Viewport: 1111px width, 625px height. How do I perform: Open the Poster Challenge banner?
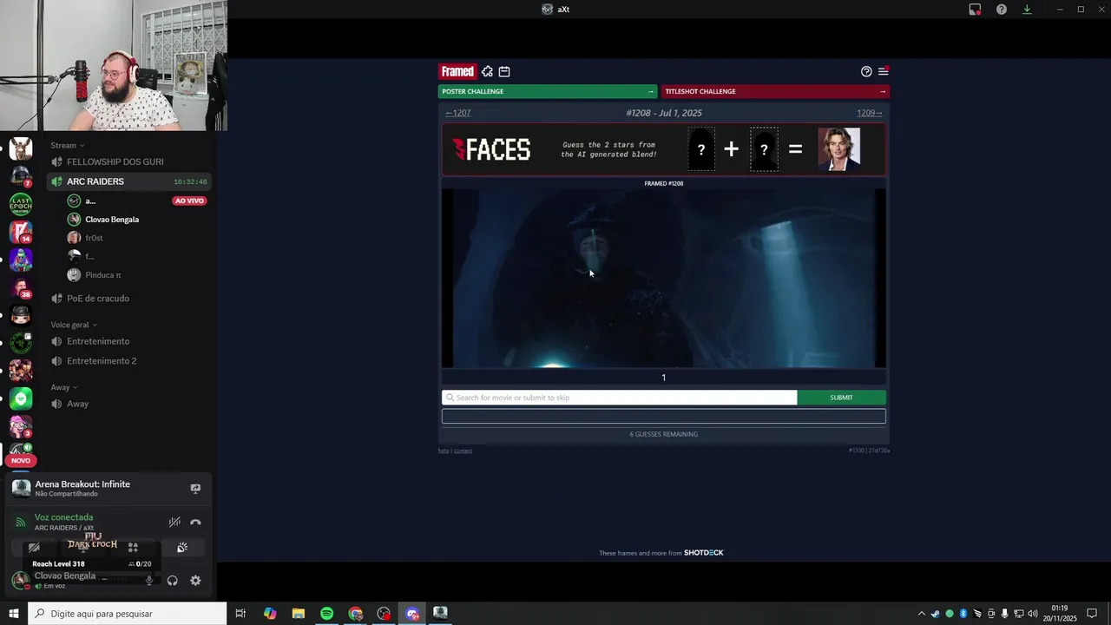pyautogui.click(x=549, y=91)
